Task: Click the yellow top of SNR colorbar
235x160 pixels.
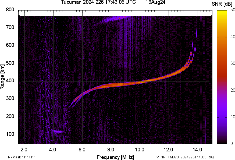Action: (x=222, y=12)
